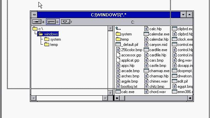The width and height of the screenshot is (210, 118).
Task: Minimize the C:\WINDOWS window
Action: pos(183,14)
